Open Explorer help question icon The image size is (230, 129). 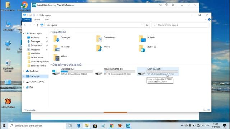tap(209, 19)
